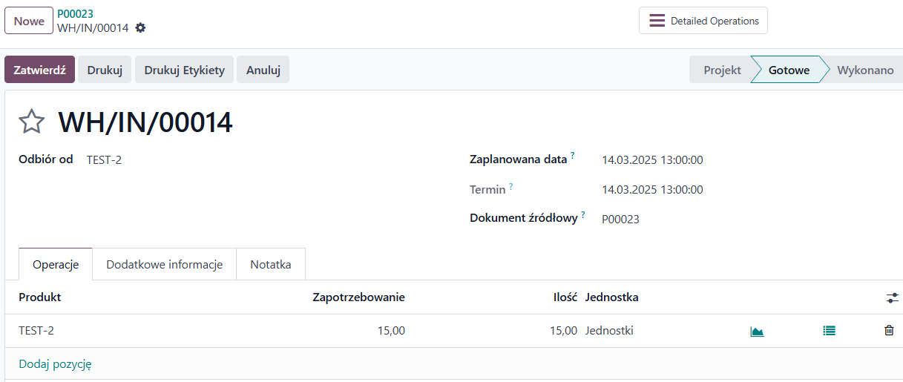Edit the Zaplanowana data field value
The image size is (903, 382).
653,160
